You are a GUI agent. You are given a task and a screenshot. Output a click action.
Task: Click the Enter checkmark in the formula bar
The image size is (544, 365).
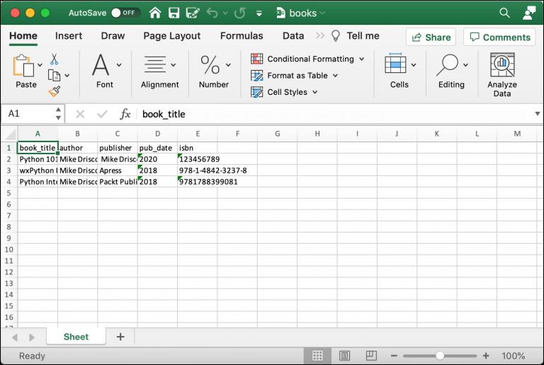102,114
